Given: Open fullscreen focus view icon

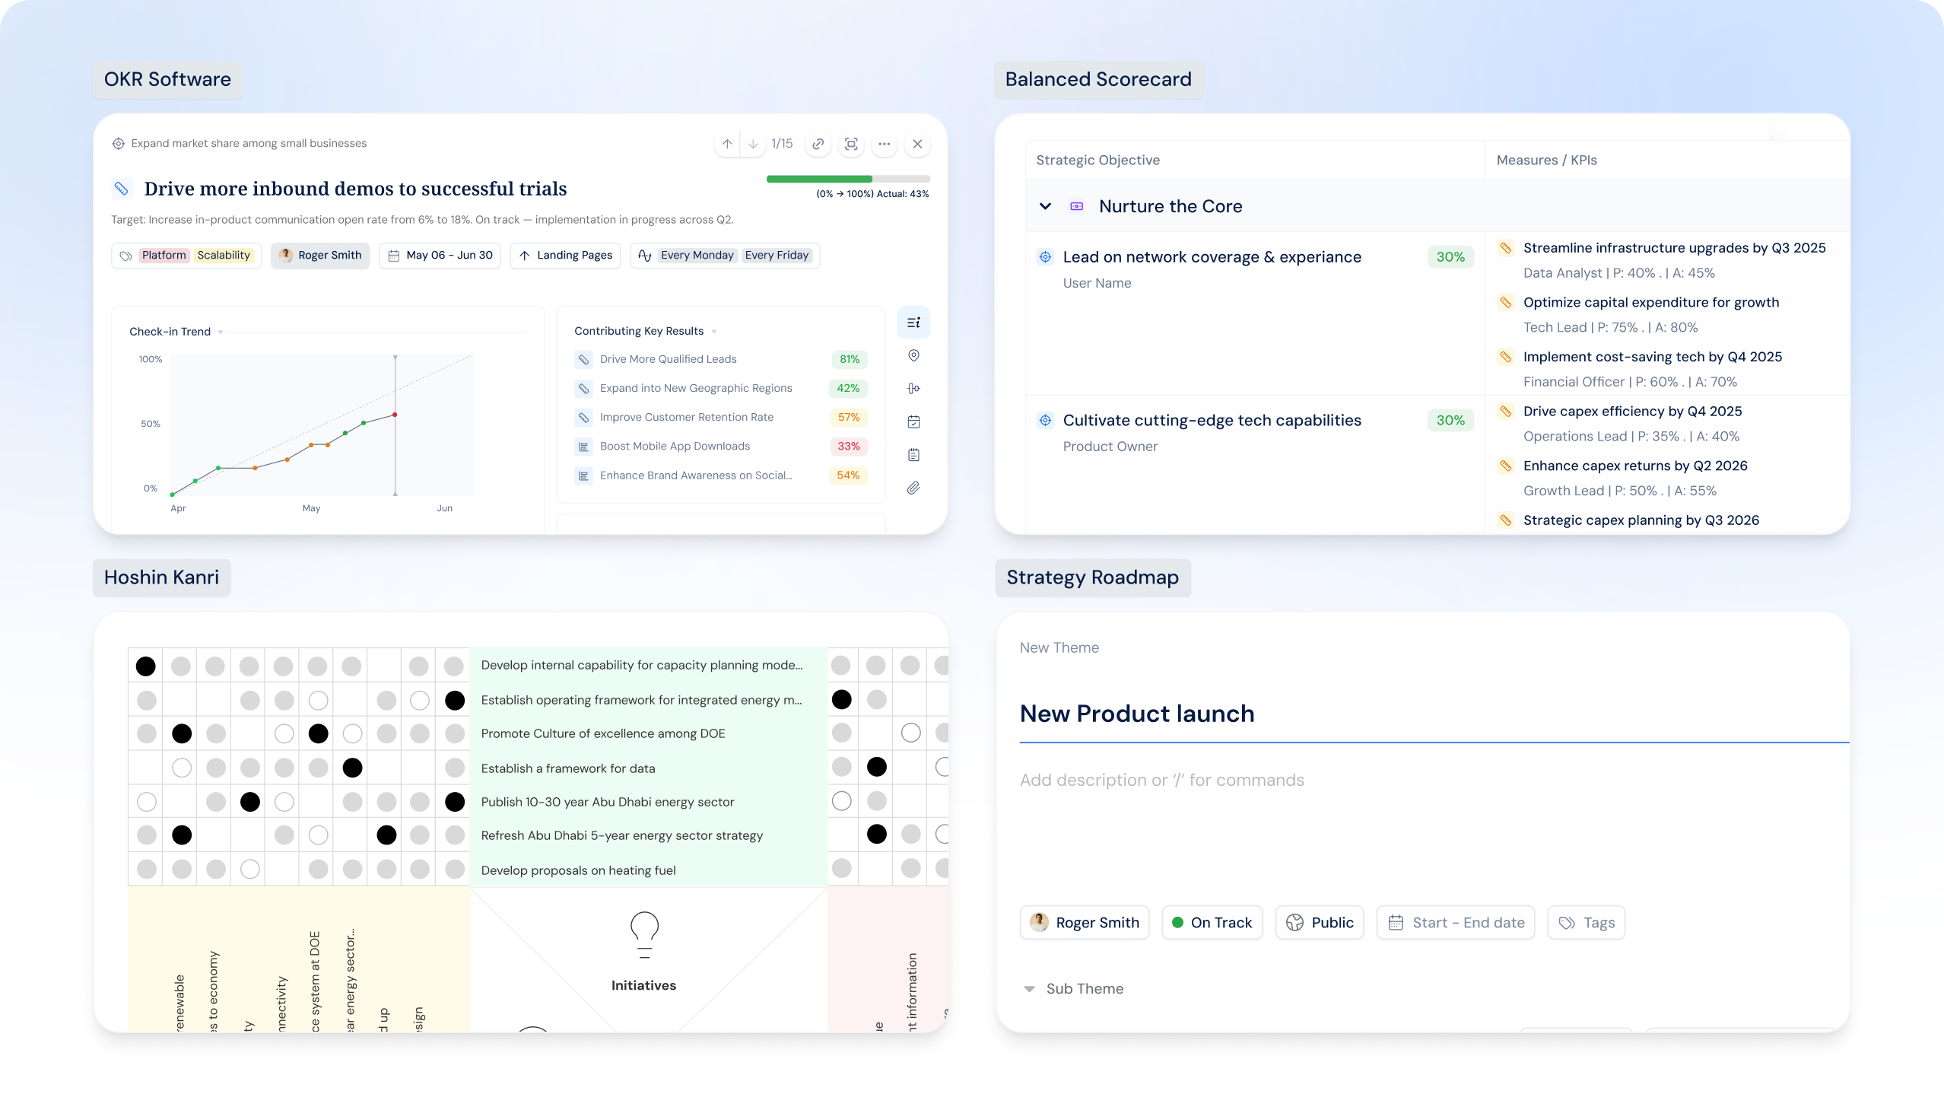Looking at the screenshot, I should 851,144.
